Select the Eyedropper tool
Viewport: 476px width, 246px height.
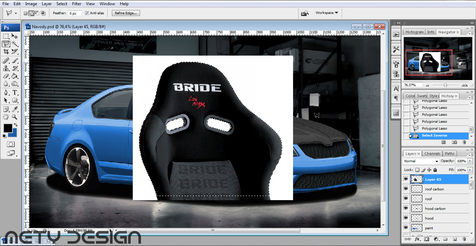click(x=15, y=109)
